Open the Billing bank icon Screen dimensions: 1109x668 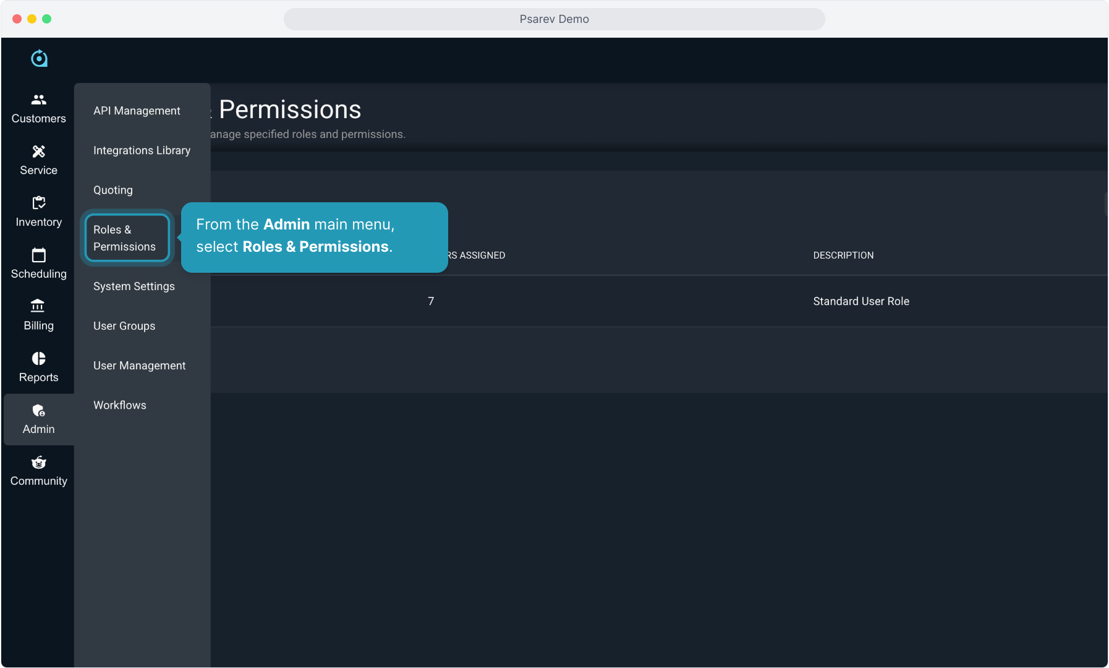tap(38, 306)
